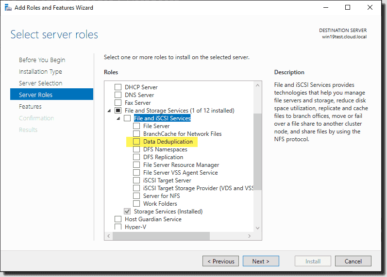Viewport: 387px width, 277px height.
Task: Open the Features wizard step
Action: (x=30, y=107)
